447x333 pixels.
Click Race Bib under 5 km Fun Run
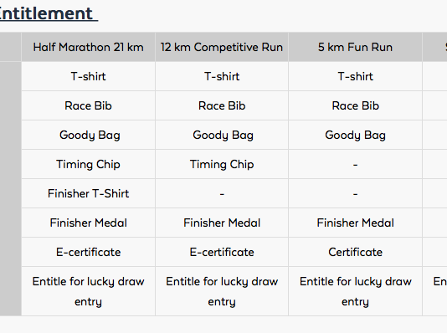355,106
